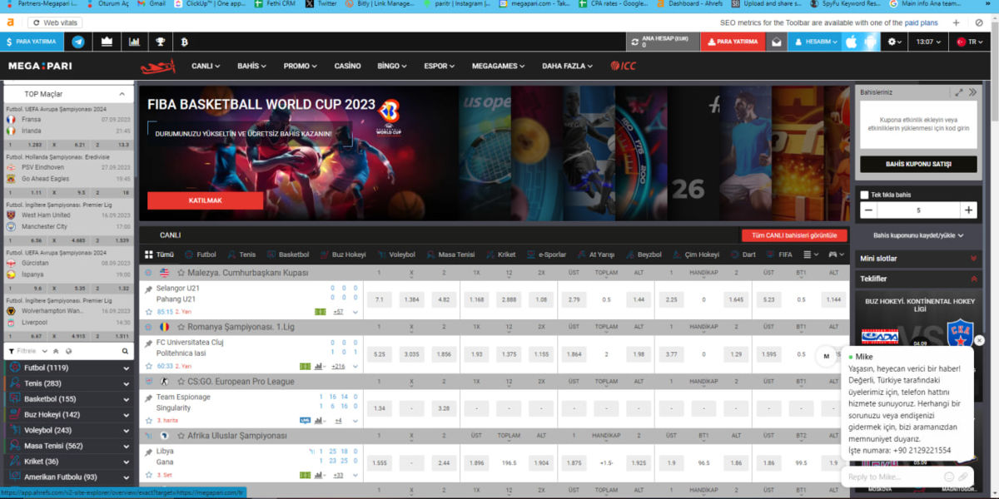Expand the Mini slotlar section
This screenshot has width=999, height=499.
coord(918,259)
